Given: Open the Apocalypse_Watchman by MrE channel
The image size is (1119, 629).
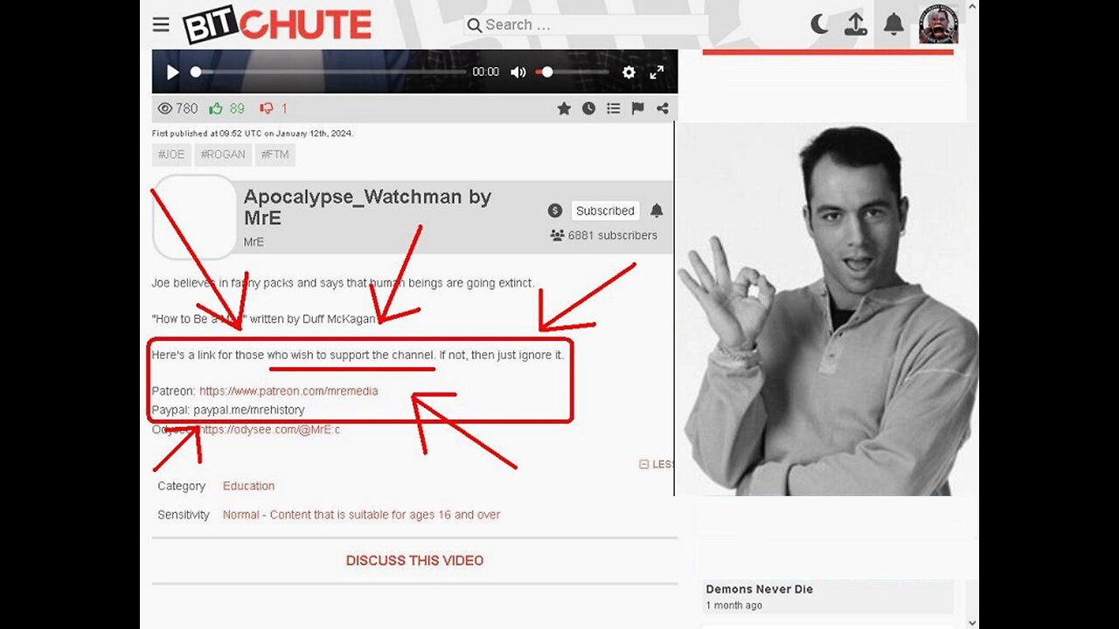Looking at the screenshot, I should [367, 207].
